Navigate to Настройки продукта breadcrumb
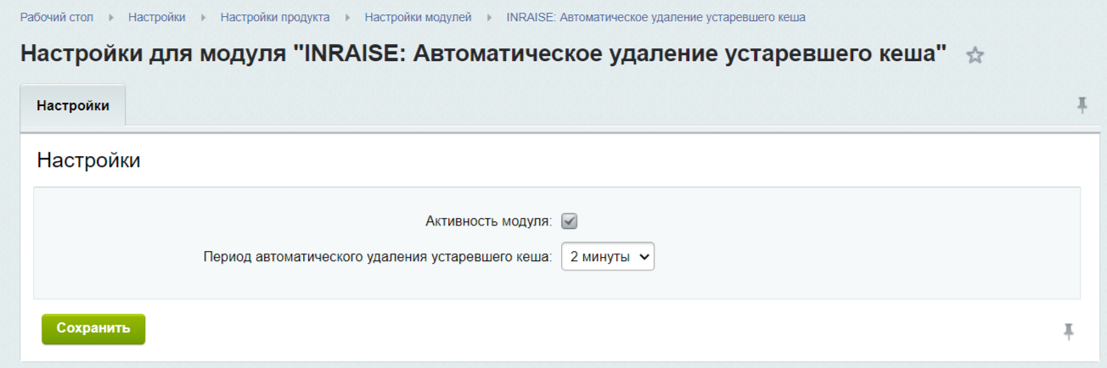Screen dimensions: 1107x368 click(x=275, y=17)
